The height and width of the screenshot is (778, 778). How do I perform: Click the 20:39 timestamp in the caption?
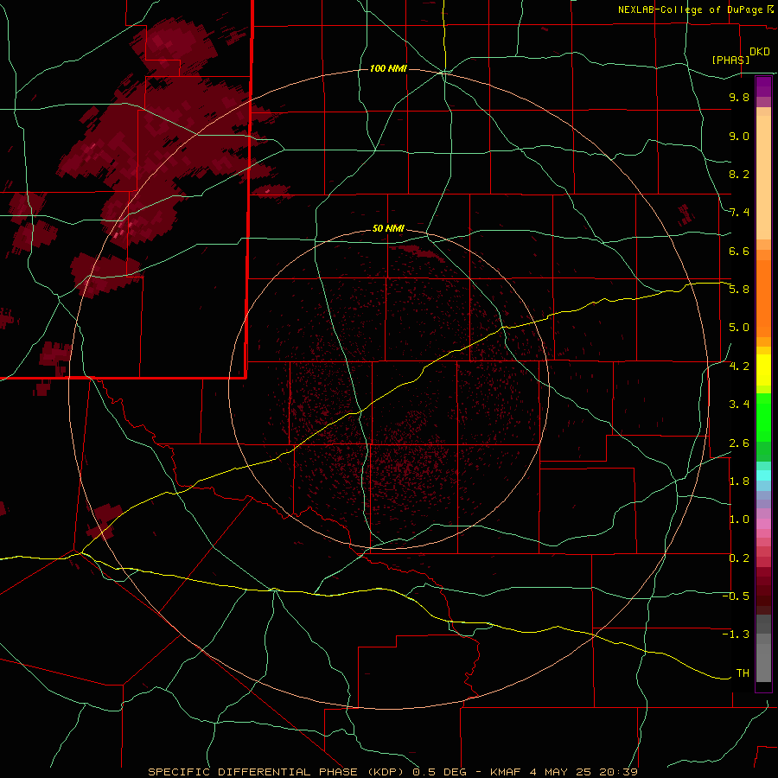coord(618,772)
